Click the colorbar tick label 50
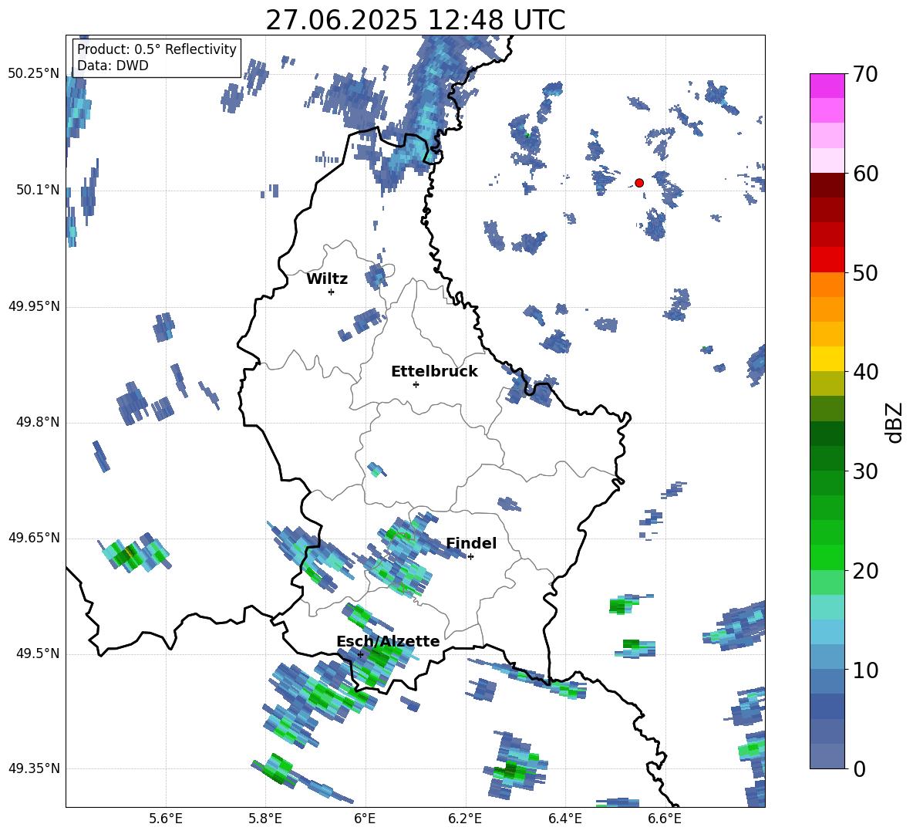This screenshot has height=834, width=913. tap(865, 272)
